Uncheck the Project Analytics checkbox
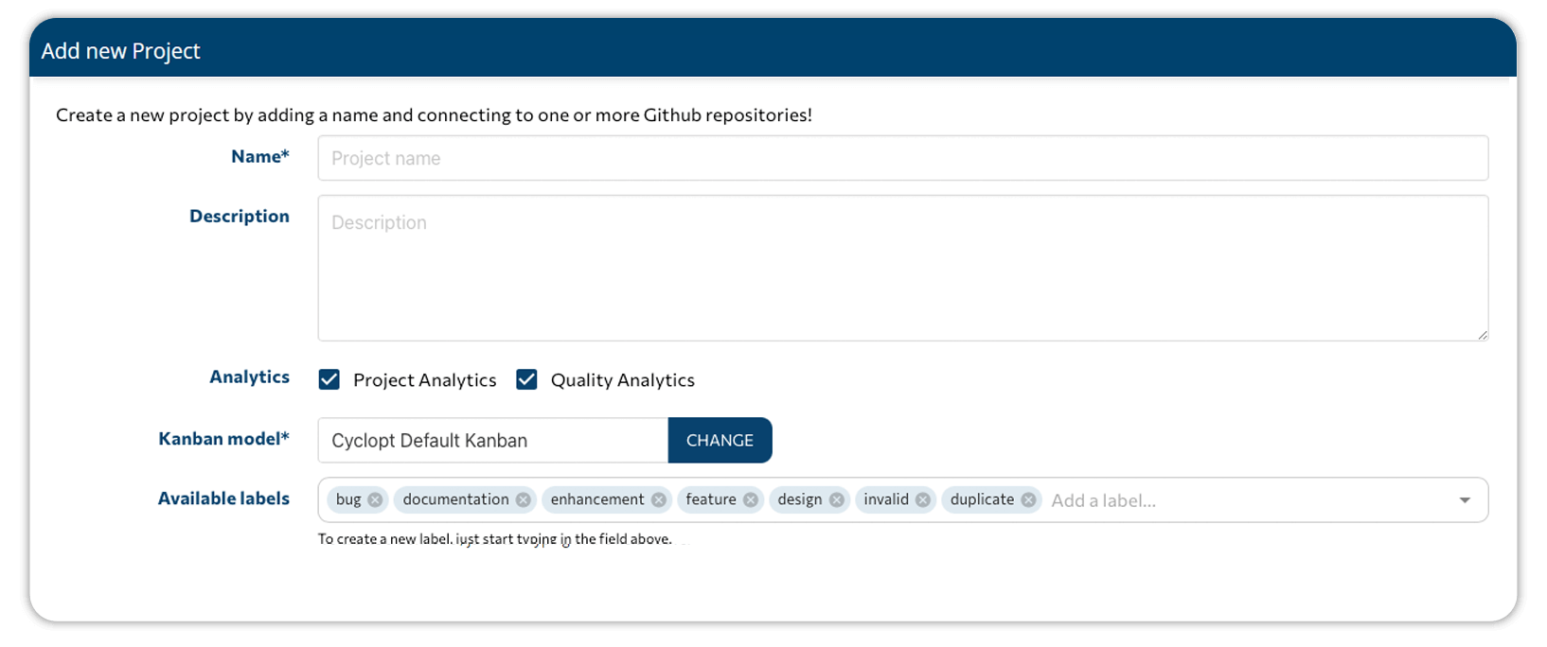Screen dimensions: 1547x647 click(x=329, y=379)
